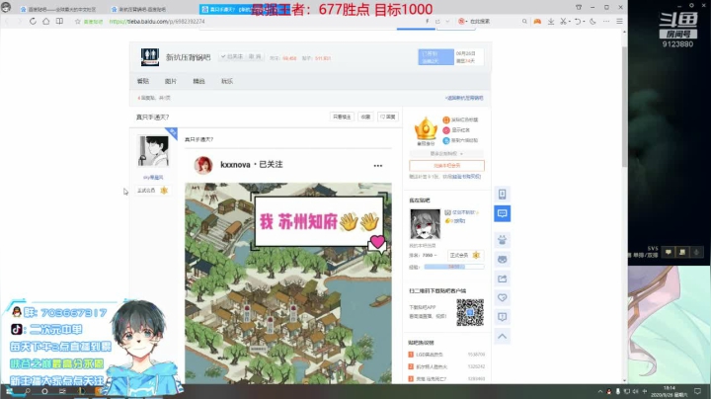Select the 精品 tab

pos(198,81)
